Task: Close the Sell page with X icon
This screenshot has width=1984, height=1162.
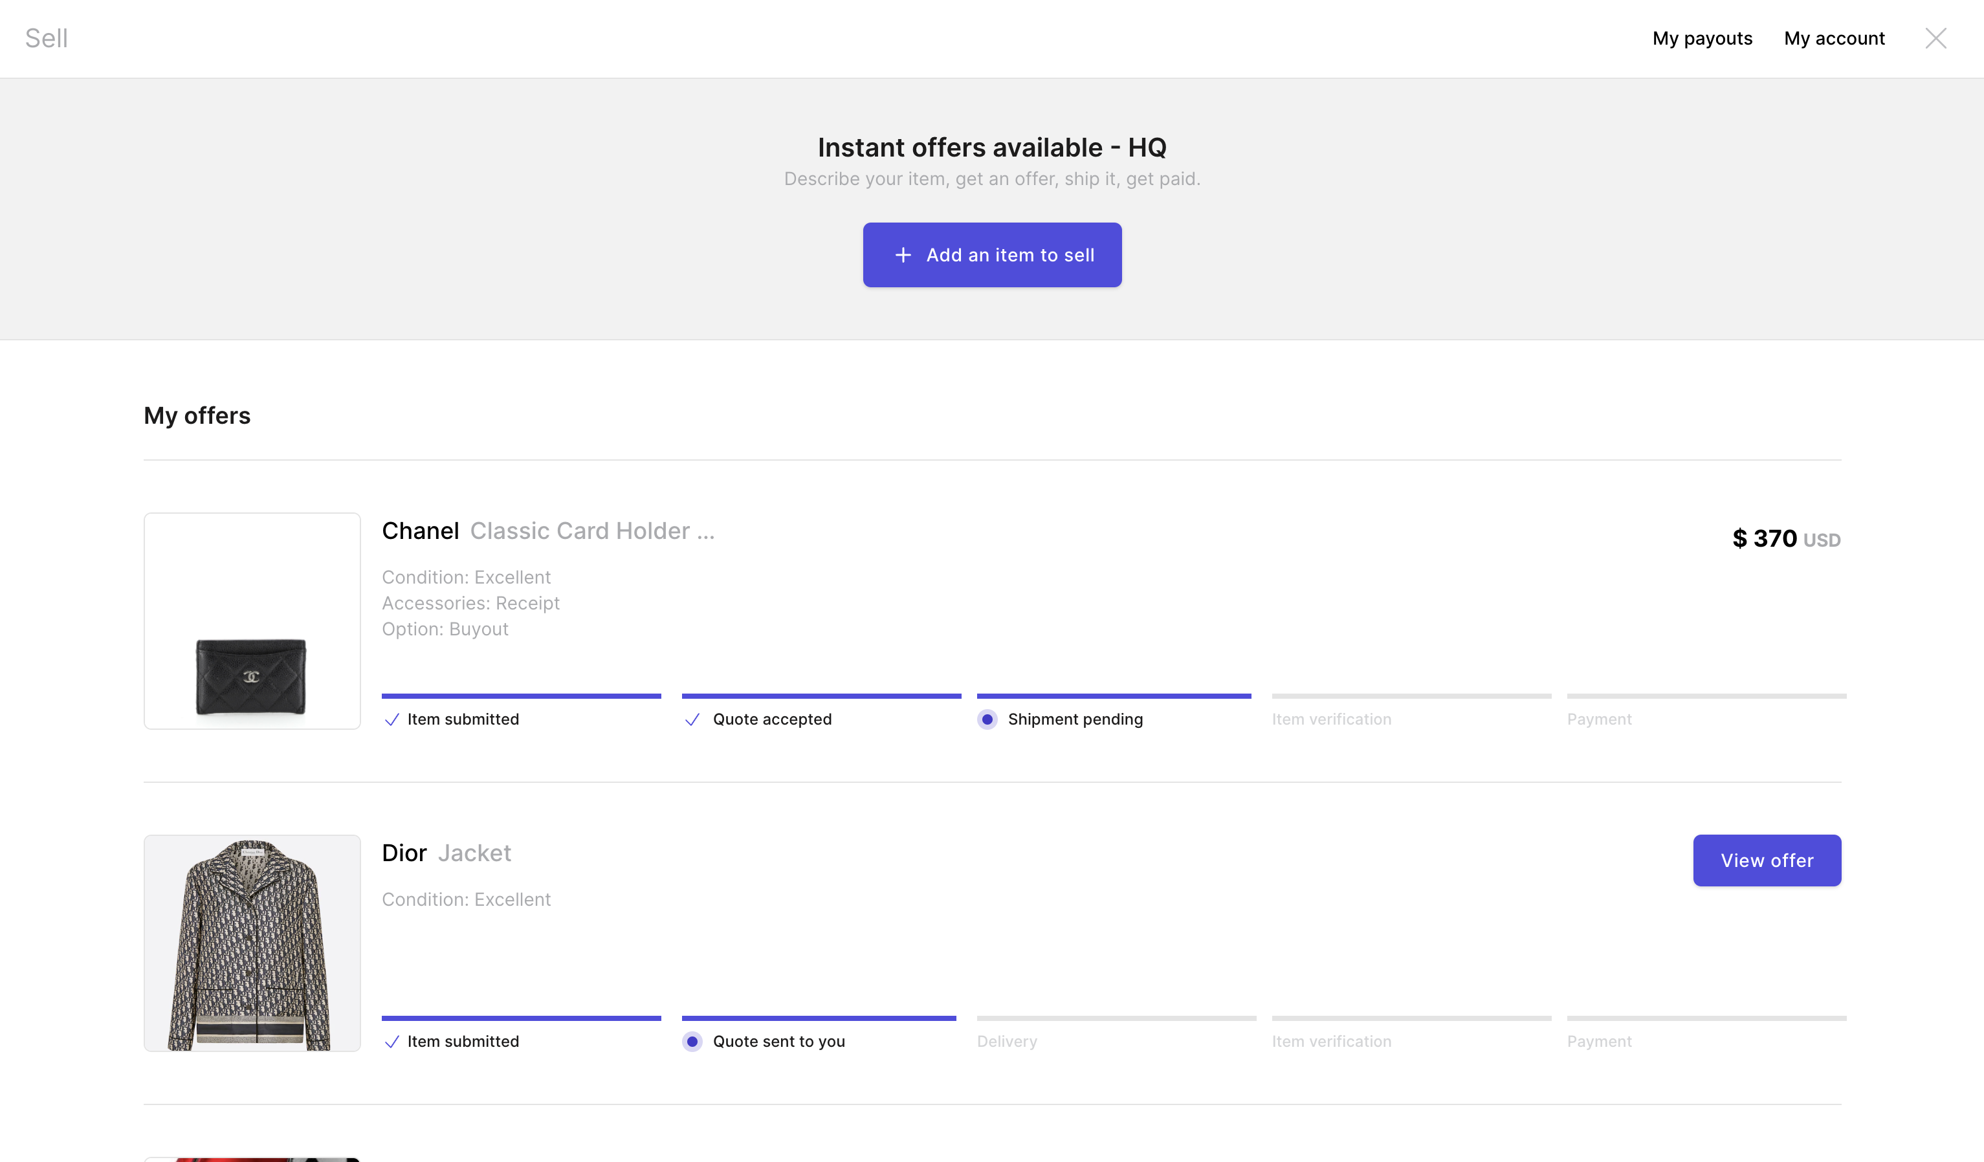Action: point(1935,38)
